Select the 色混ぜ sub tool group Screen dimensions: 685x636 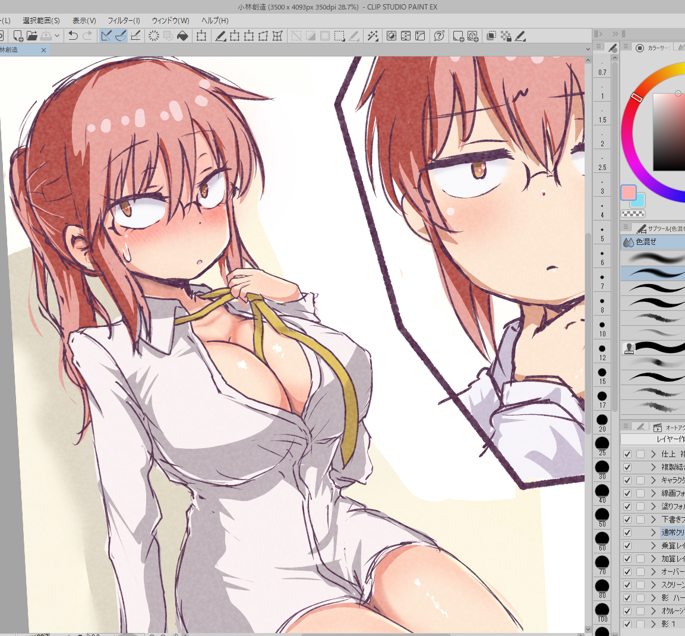[x=653, y=242]
